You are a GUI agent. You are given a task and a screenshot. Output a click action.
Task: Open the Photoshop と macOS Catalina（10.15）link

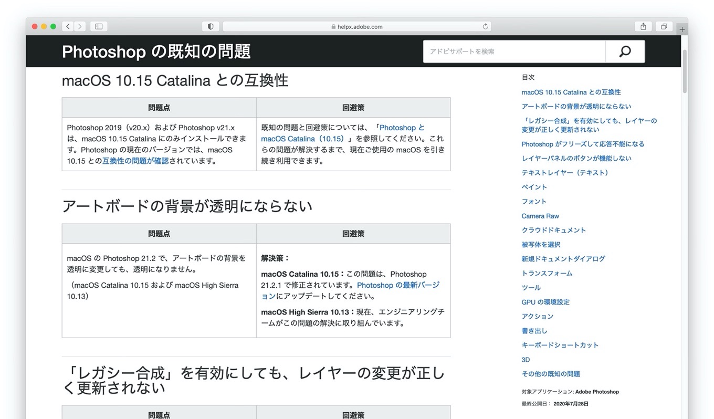[x=343, y=133]
